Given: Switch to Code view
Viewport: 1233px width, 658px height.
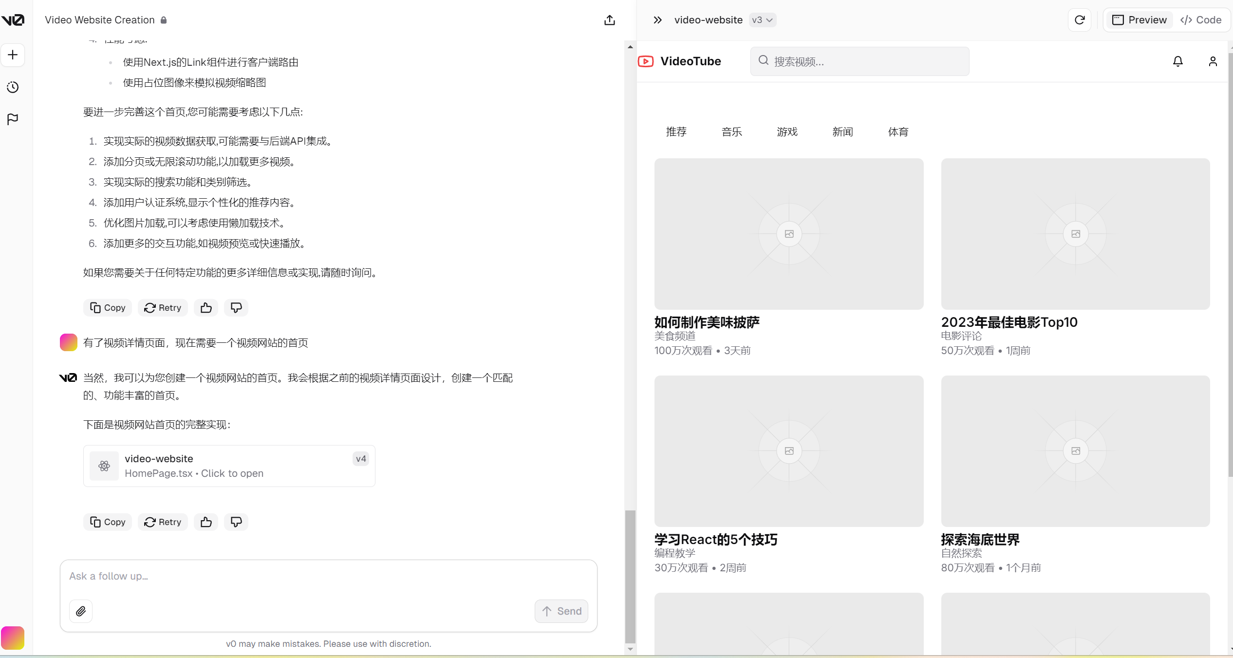Looking at the screenshot, I should [1201, 20].
